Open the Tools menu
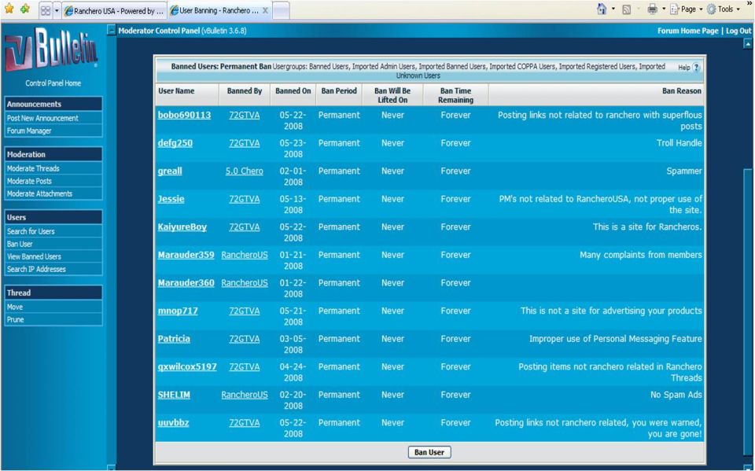Screen dimensions: 755x471 pos(724,9)
